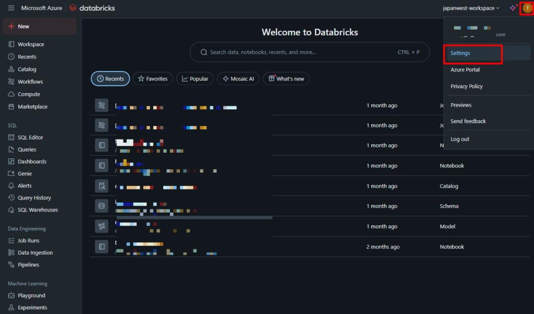Launch SQL Editor from the sidebar
This screenshot has width=534, height=314.
pos(30,137)
